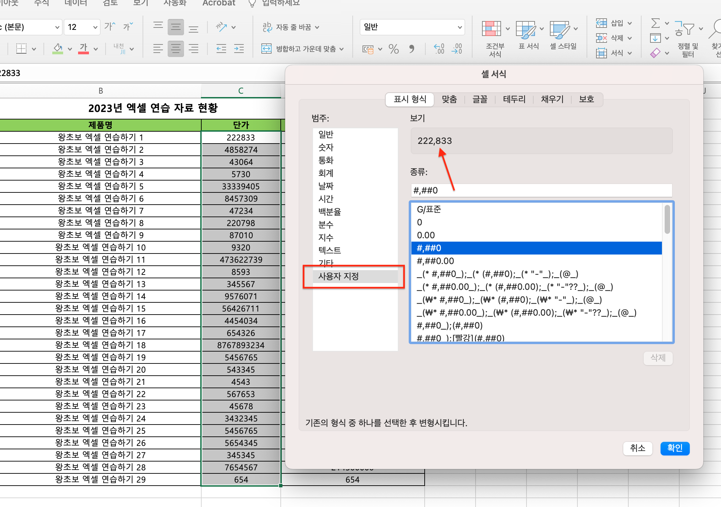Click borders icon in ribbon
721x507 pixels.
[21, 49]
